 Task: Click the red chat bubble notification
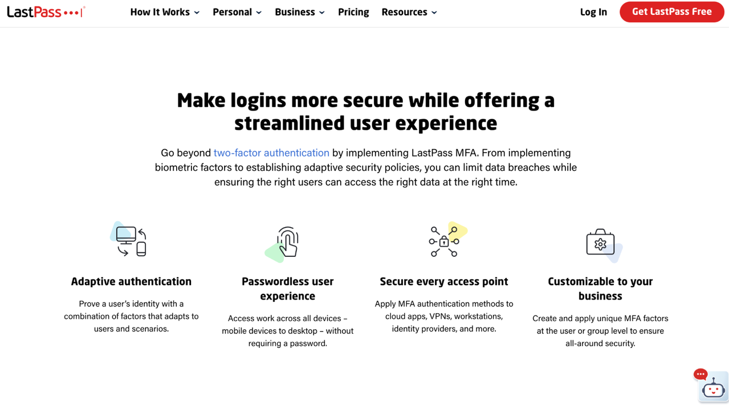coord(700,374)
